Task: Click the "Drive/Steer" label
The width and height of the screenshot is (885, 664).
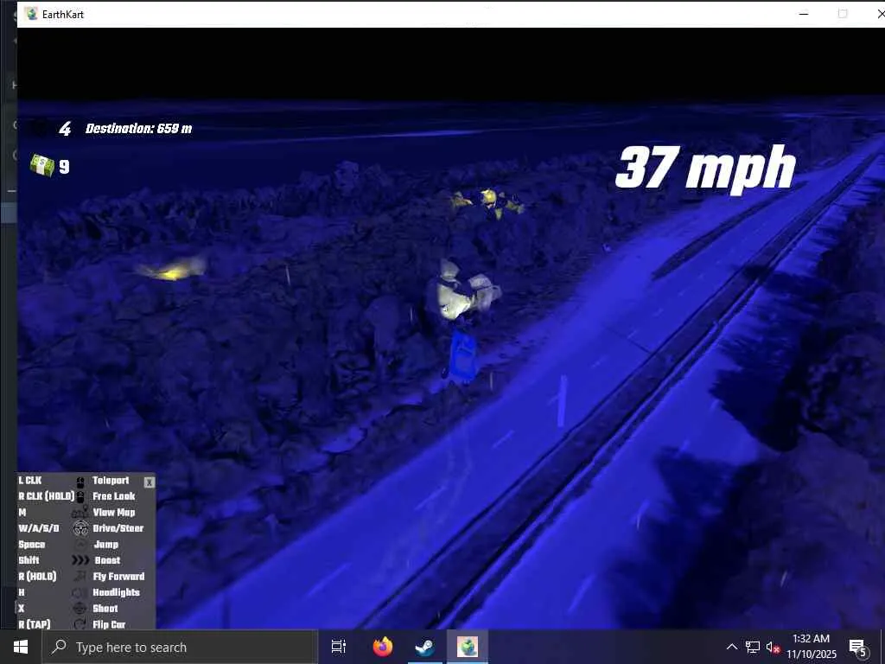Action: click(118, 528)
